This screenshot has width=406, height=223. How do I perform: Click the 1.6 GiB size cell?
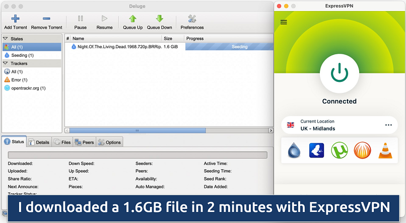coord(171,47)
